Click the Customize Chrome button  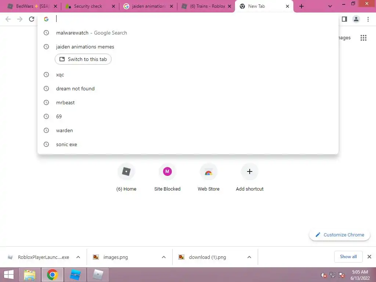tap(340, 235)
